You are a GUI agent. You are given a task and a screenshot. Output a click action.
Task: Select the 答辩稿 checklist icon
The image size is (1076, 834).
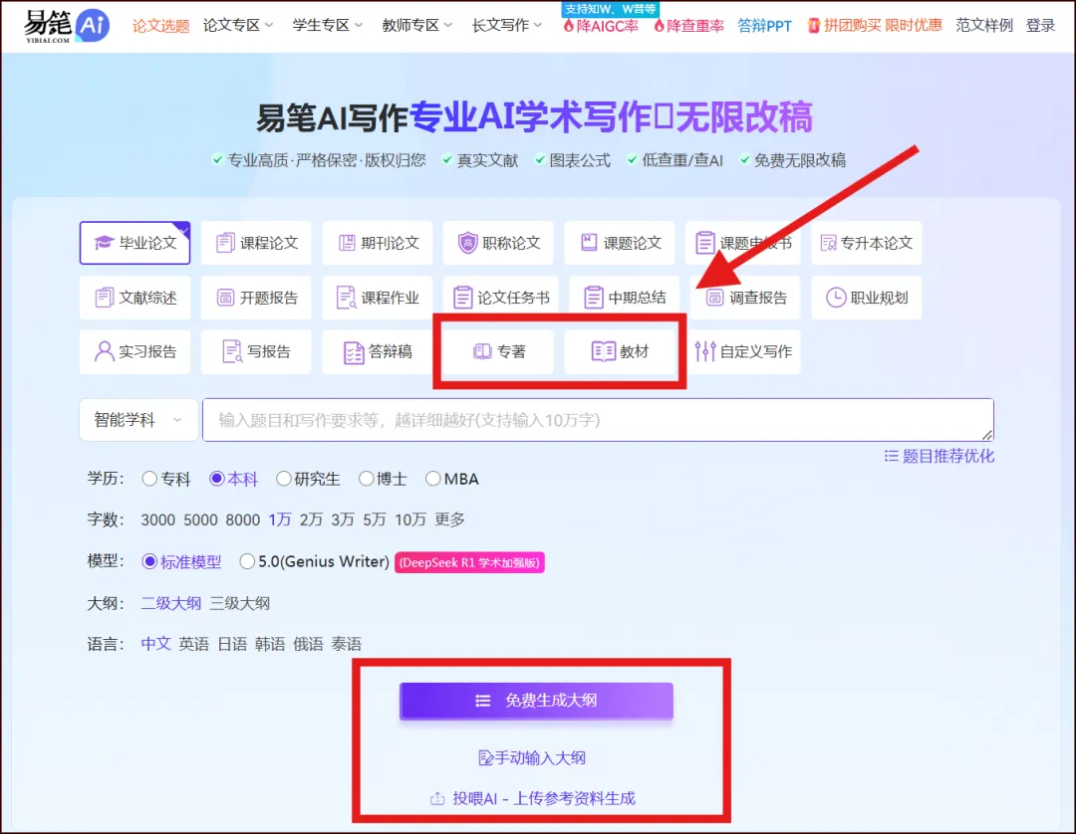click(x=354, y=352)
